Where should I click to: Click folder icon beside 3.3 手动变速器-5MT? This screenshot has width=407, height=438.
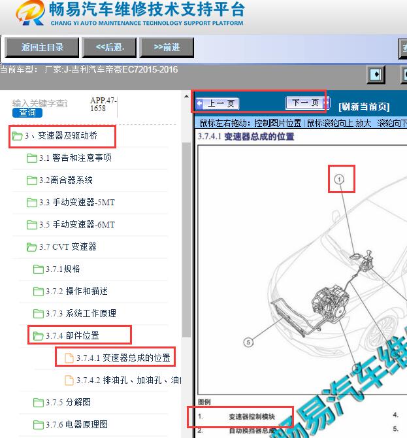point(32,203)
